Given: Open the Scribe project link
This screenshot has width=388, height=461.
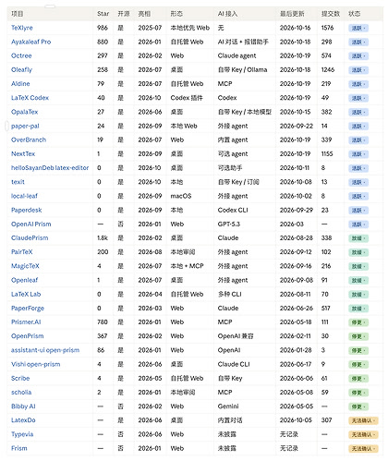Looking at the screenshot, I should [20, 378].
